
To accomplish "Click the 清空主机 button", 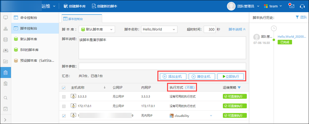I will click(201, 76).
